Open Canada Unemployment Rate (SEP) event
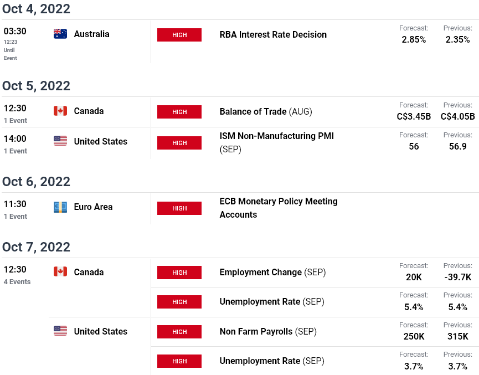Screen dimensions: 479x375 coord(272,302)
